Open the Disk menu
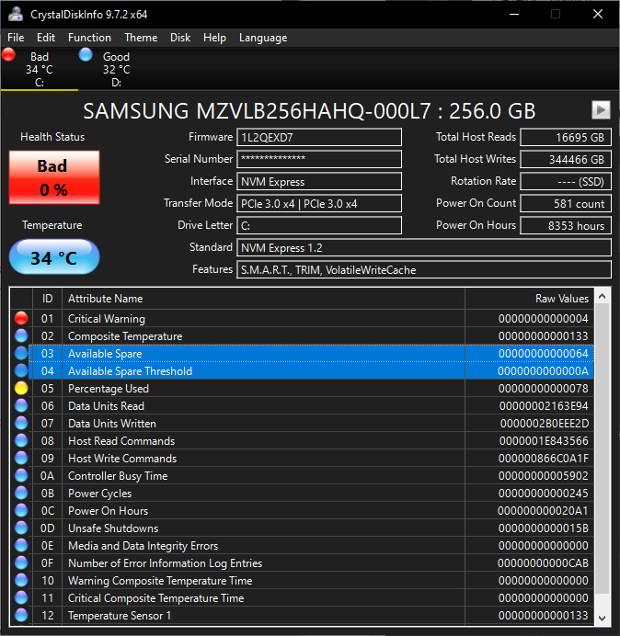The height and width of the screenshot is (636, 620). point(180,38)
